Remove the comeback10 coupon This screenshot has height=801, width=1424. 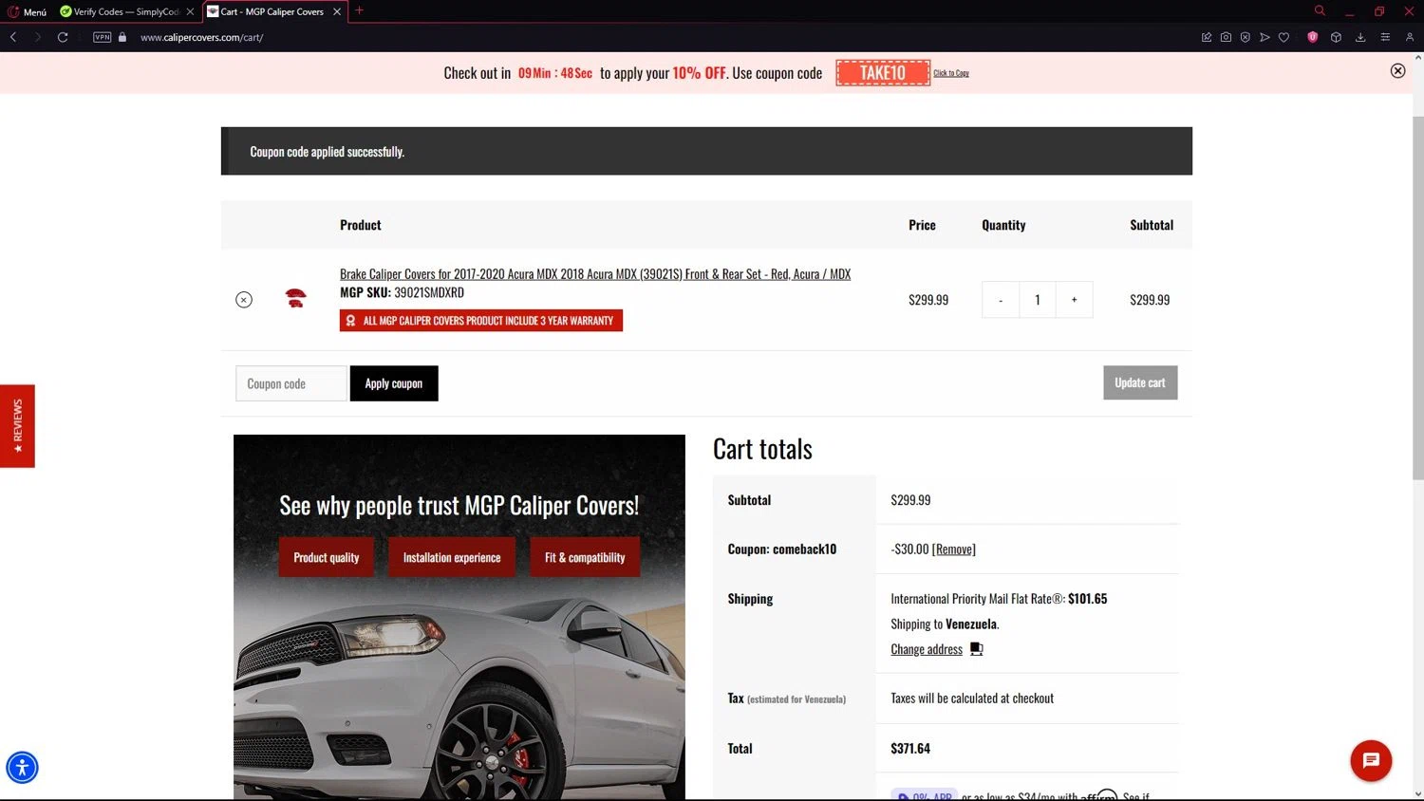[x=954, y=549]
